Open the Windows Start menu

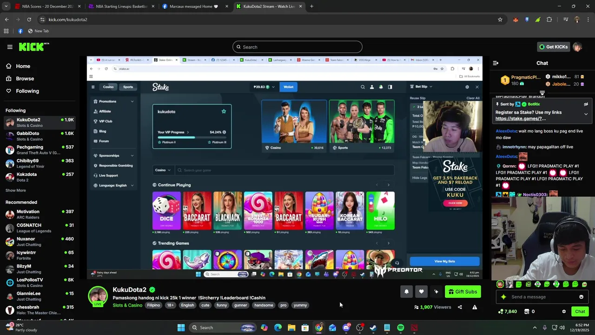(181, 328)
